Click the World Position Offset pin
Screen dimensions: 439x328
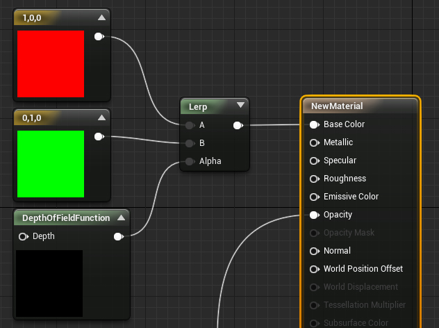click(315, 269)
